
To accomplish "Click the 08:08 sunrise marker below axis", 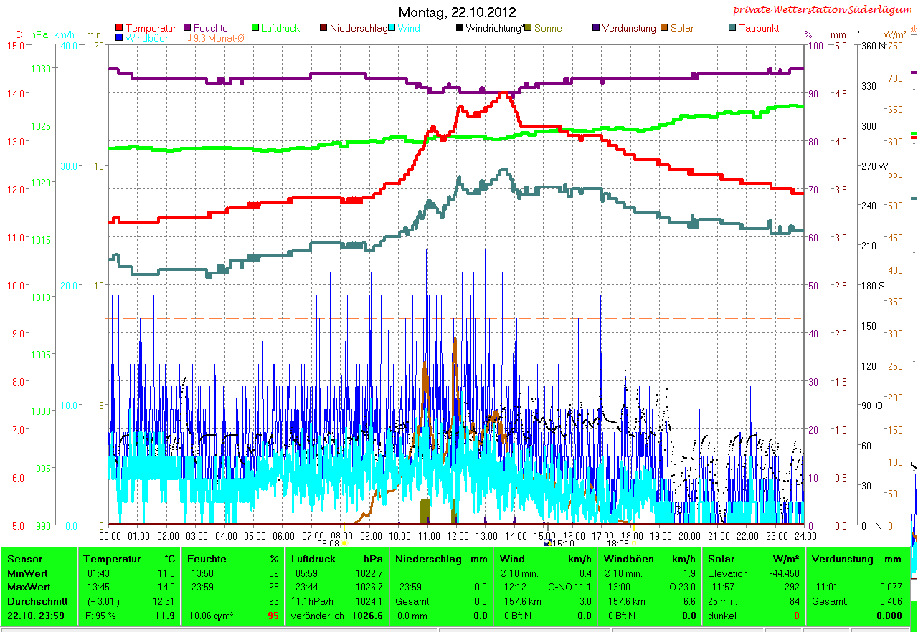I will [x=328, y=544].
